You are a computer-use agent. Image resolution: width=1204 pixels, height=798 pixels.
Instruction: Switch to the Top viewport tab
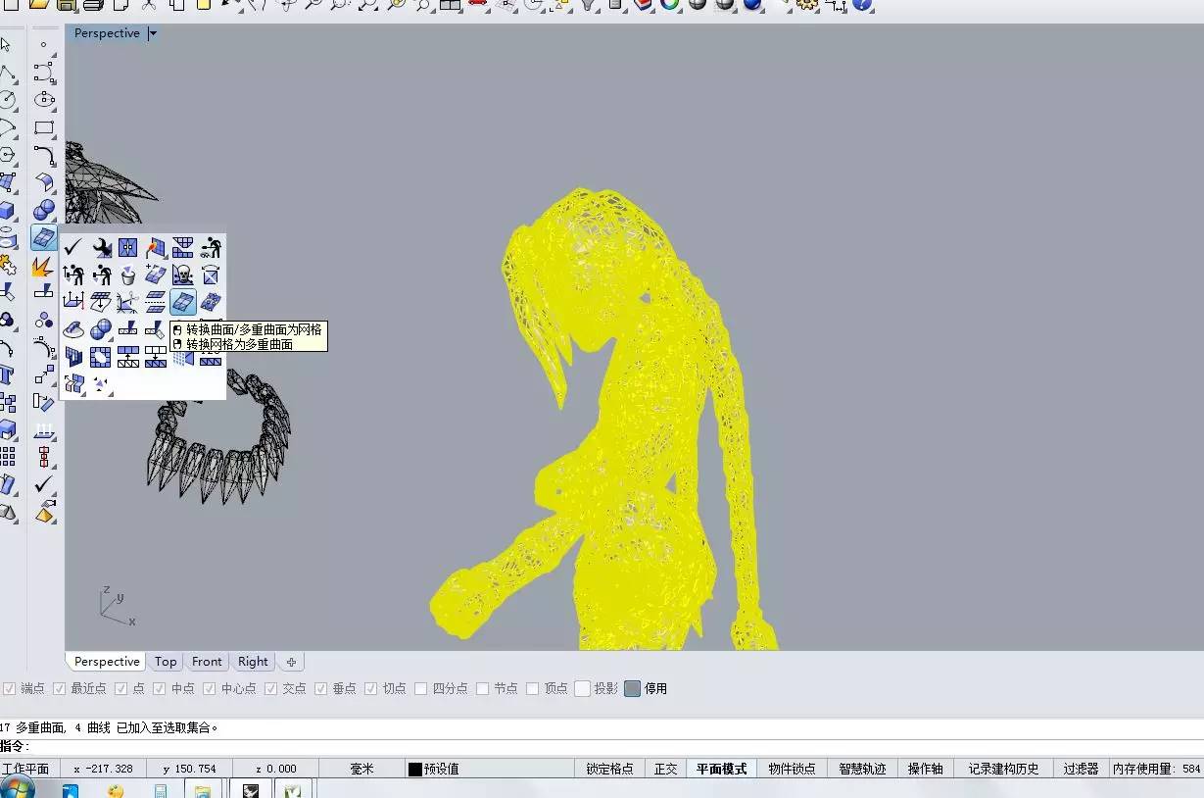pos(165,662)
